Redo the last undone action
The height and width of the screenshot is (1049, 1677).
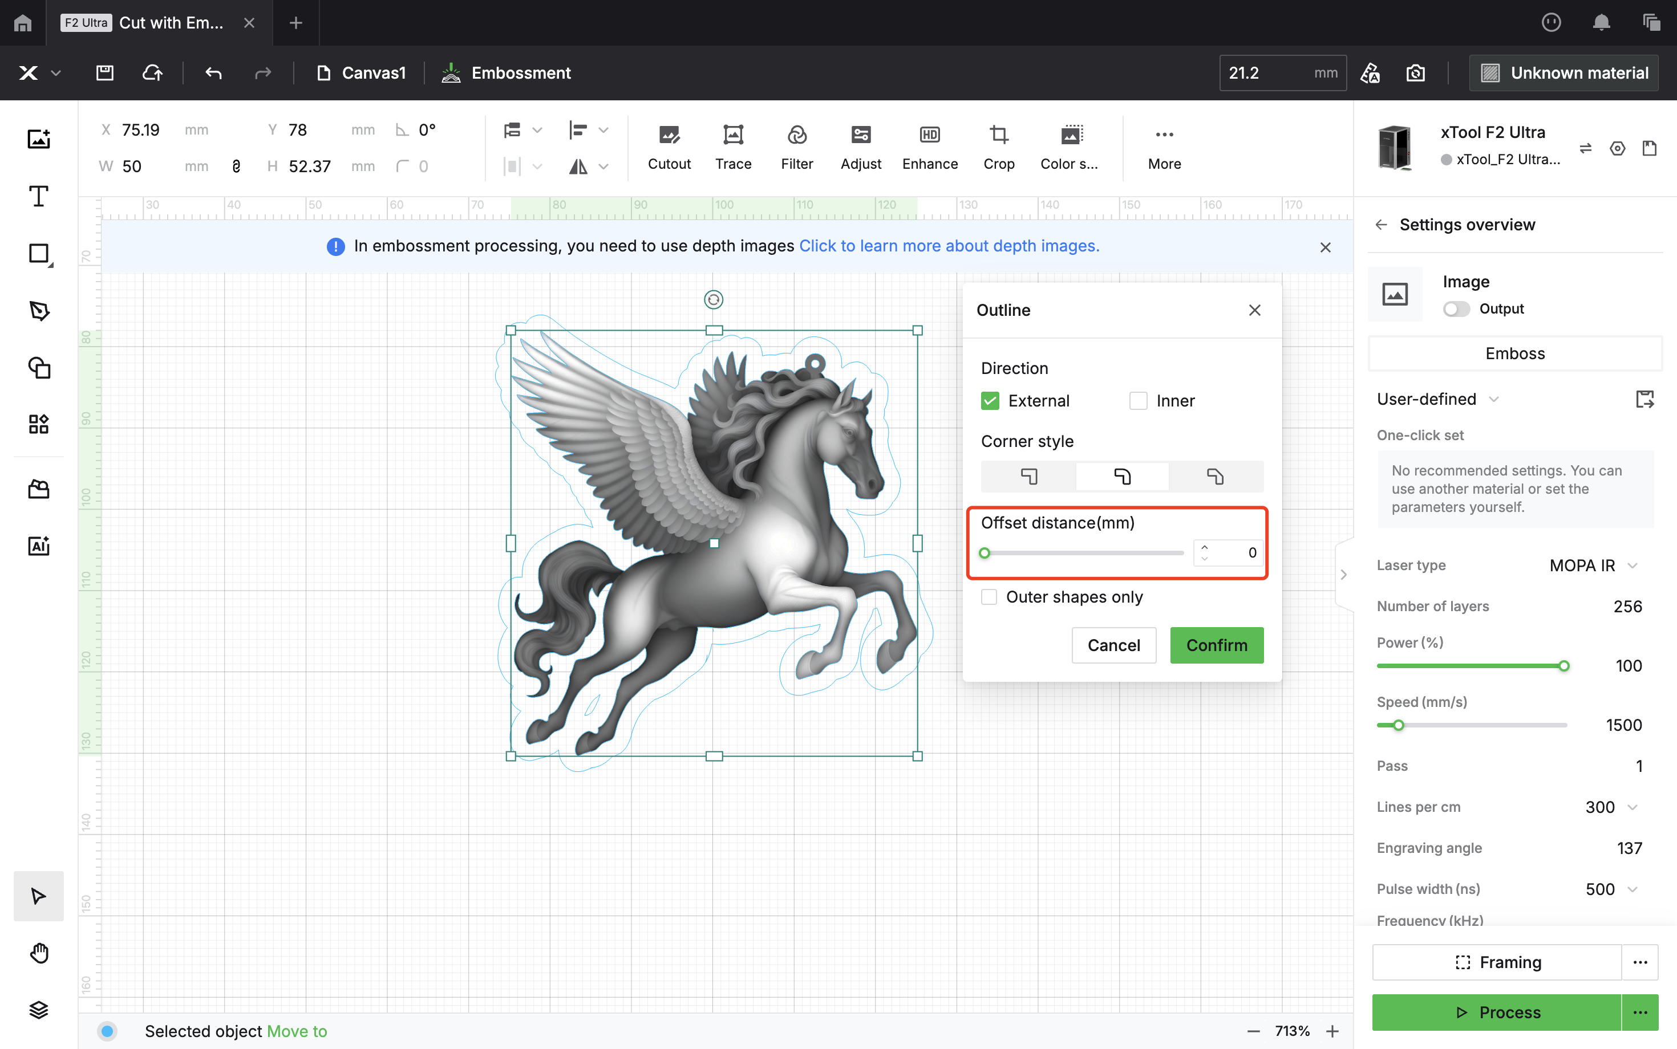(x=262, y=73)
